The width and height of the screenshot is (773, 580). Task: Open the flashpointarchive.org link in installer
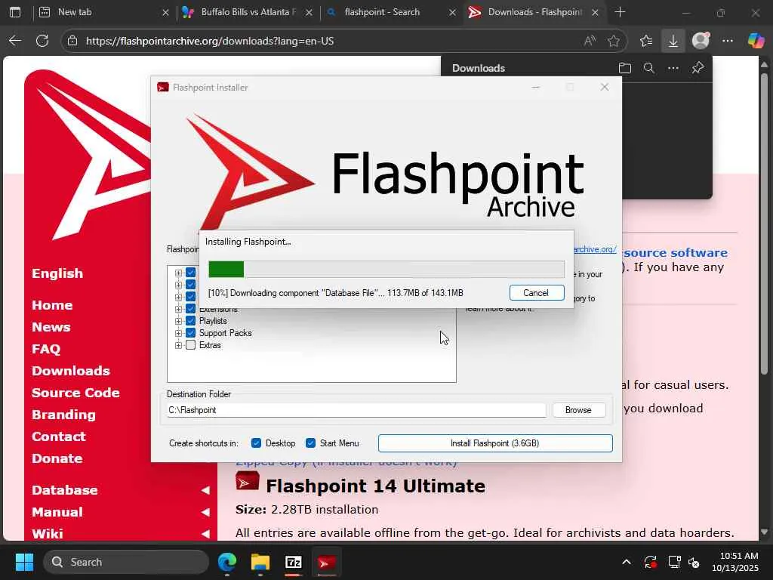tap(595, 249)
